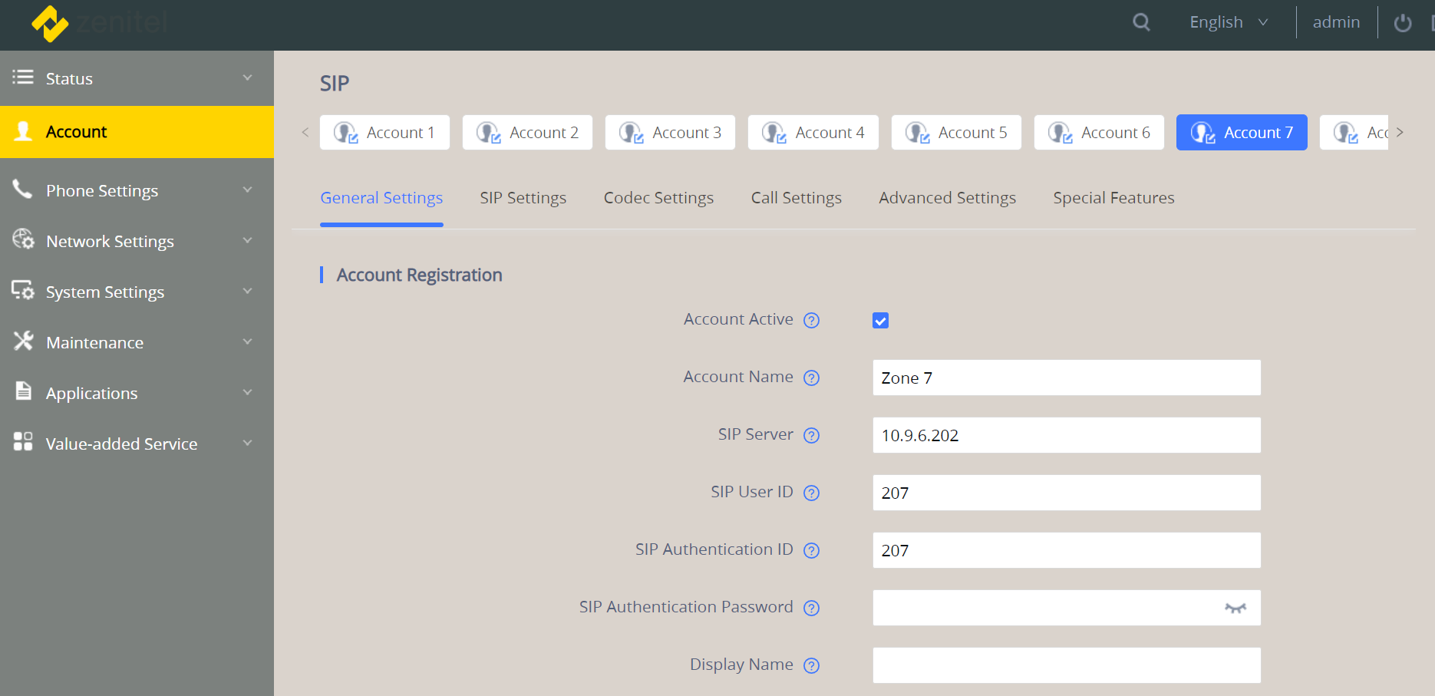Open SIP Server help tooltip icon
Screen dimensions: 1435x696
click(811, 436)
